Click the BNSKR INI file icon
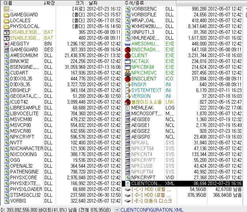This screenshot has height=212, width=247. [128, 85]
